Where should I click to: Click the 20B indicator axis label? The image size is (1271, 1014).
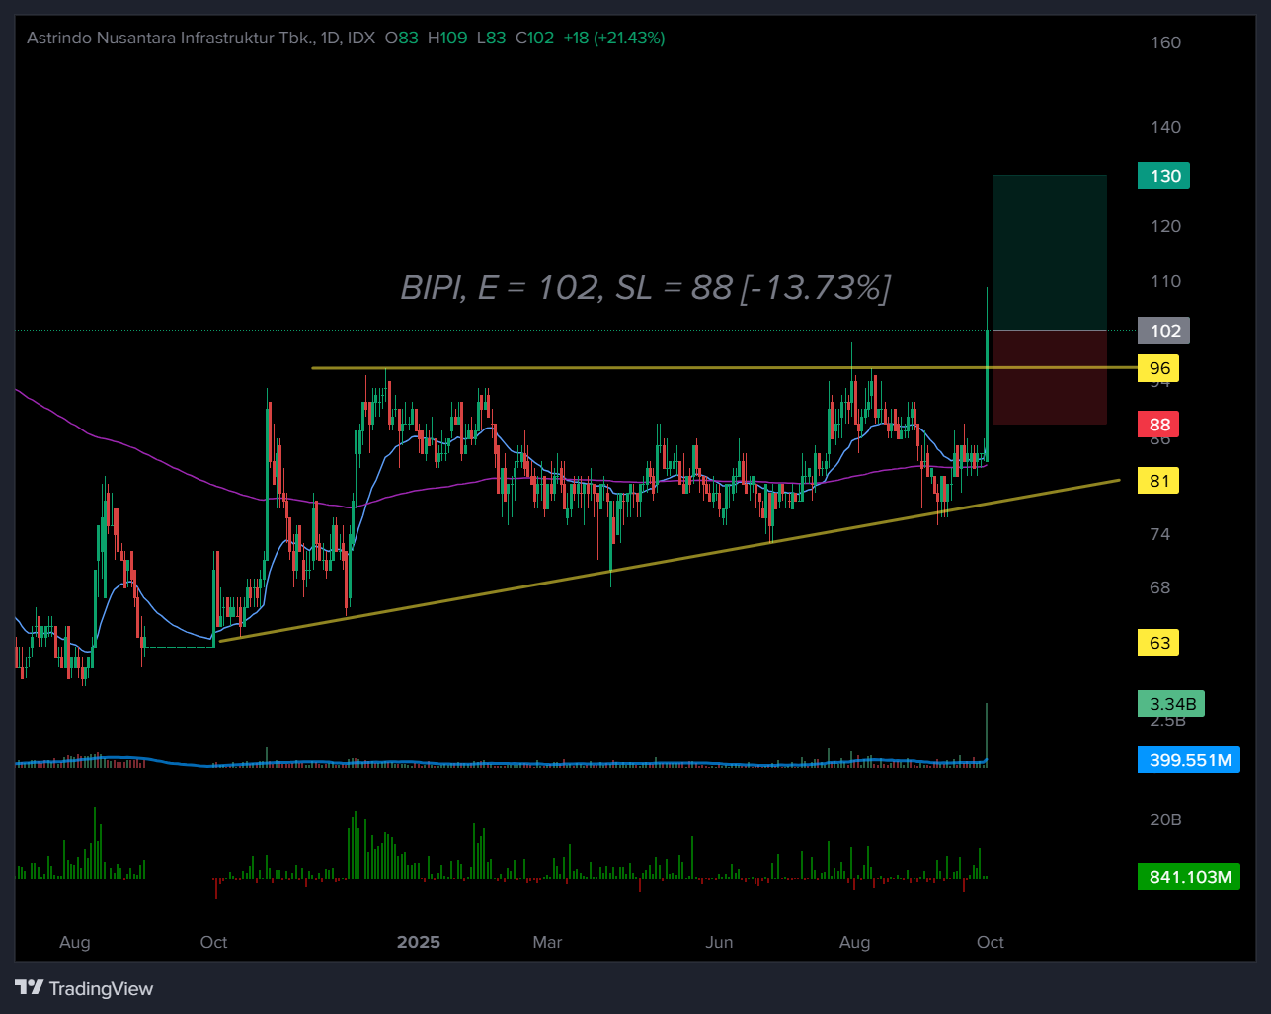click(1165, 819)
